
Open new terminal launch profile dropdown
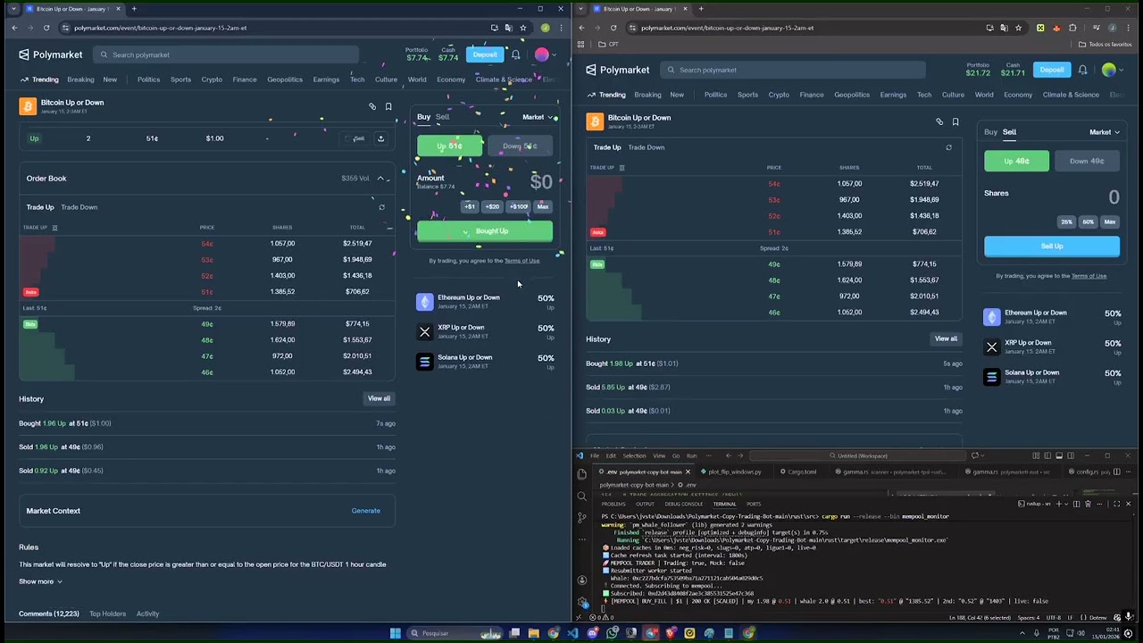1065,504
